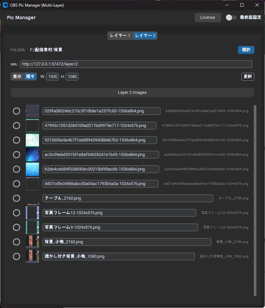
Task: Select the 隠す hide option
Action: [30, 76]
